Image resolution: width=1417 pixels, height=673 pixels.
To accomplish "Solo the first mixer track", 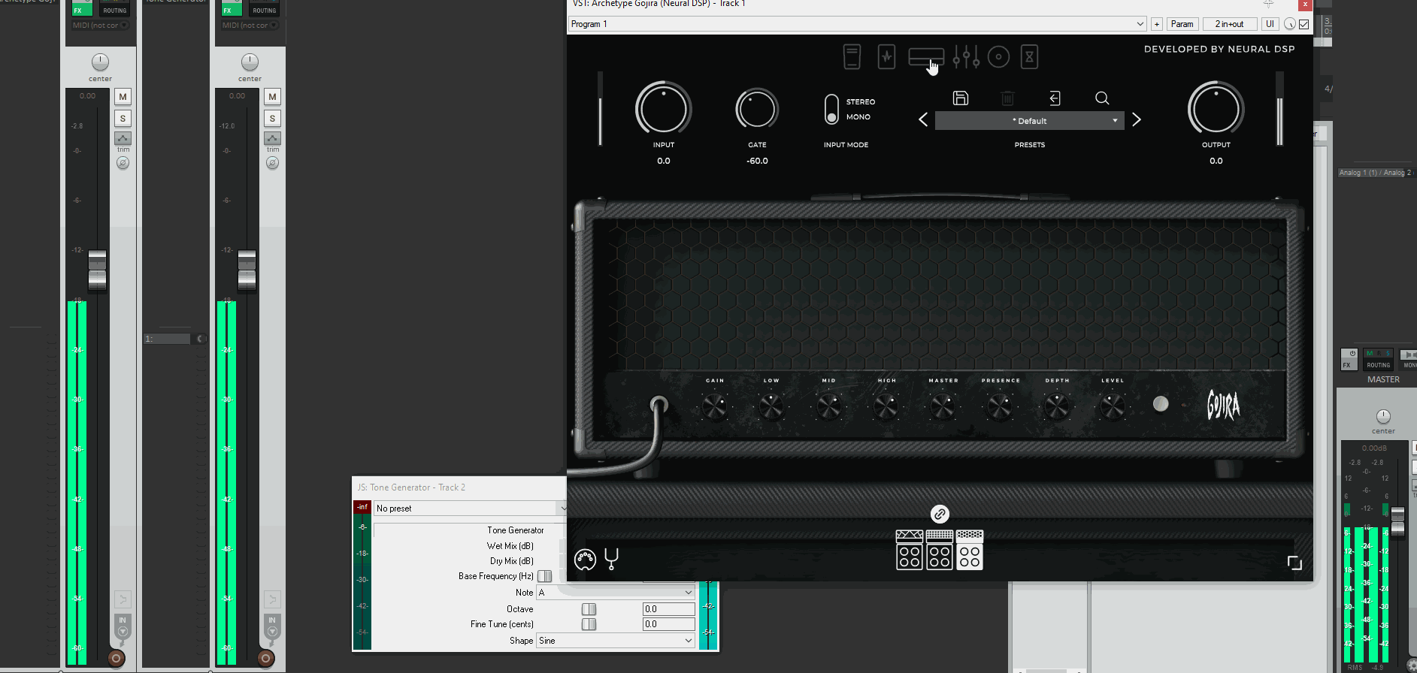I will (x=123, y=119).
